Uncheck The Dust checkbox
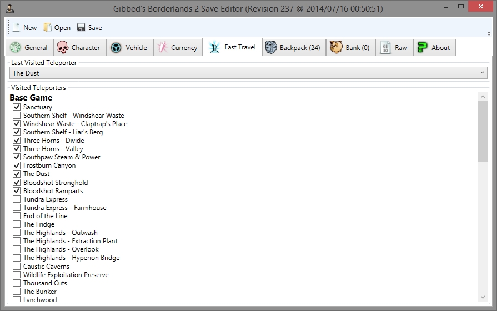Screen dimensions: 497x311 17,174
